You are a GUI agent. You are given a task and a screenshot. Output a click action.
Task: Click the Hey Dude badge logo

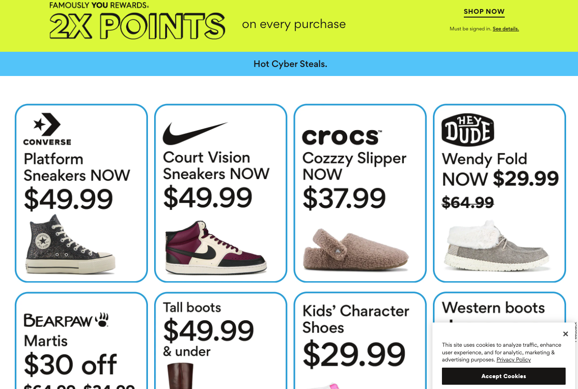pyautogui.click(x=468, y=130)
